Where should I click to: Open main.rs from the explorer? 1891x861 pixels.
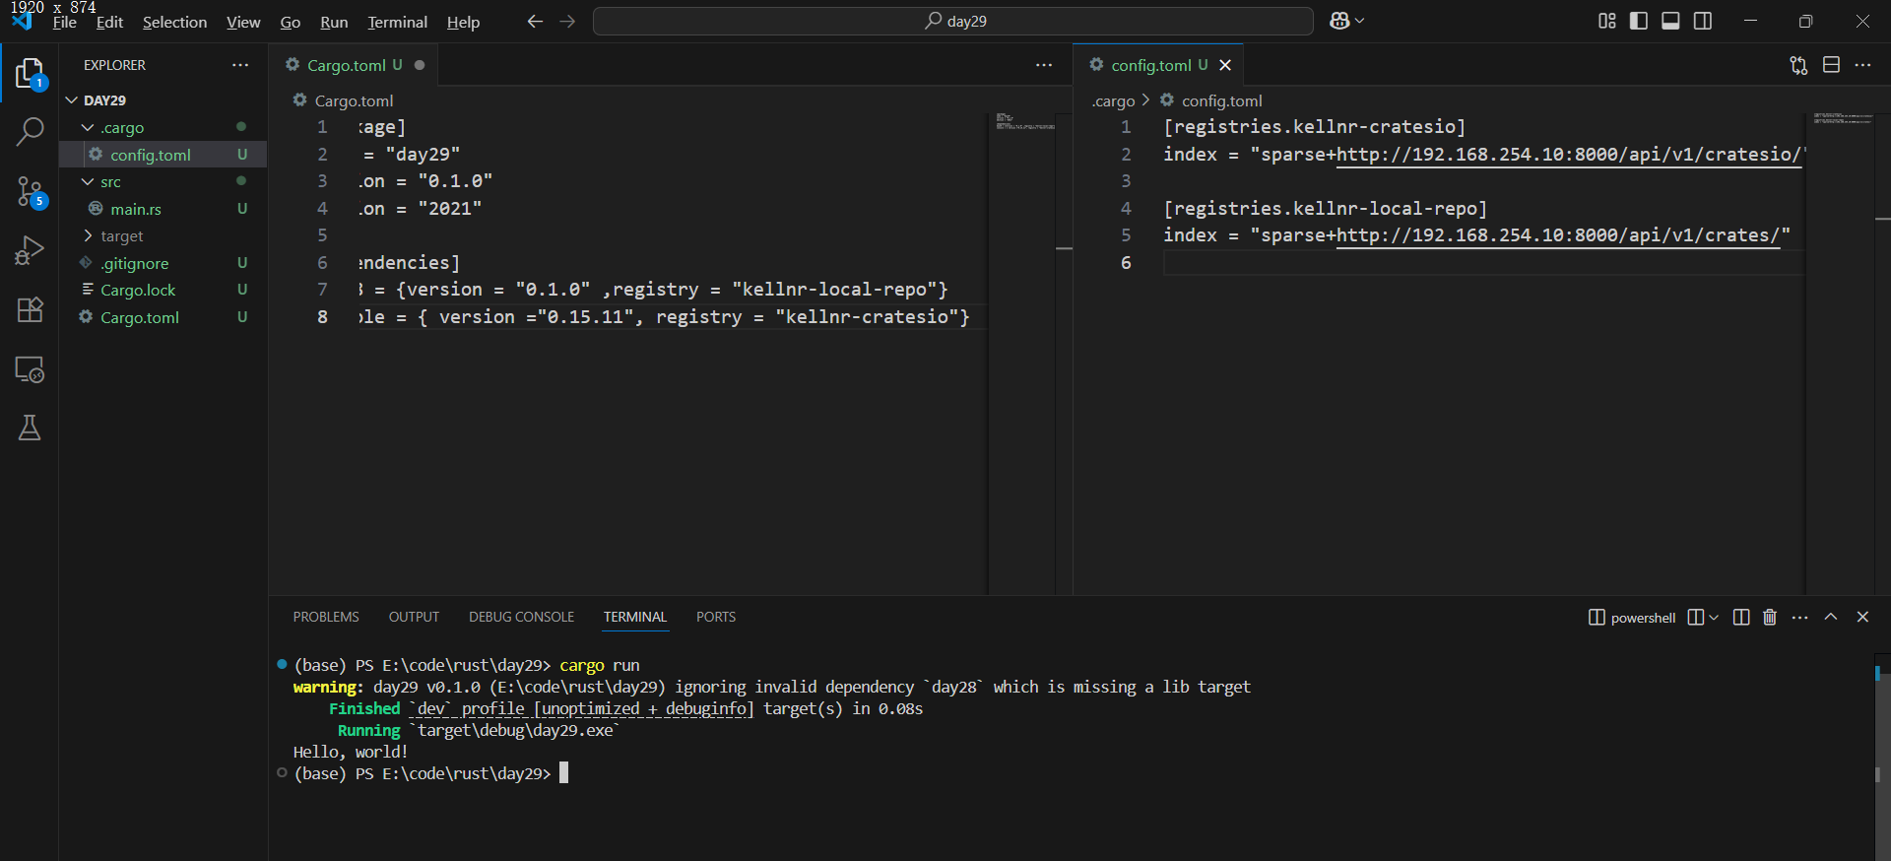point(136,209)
